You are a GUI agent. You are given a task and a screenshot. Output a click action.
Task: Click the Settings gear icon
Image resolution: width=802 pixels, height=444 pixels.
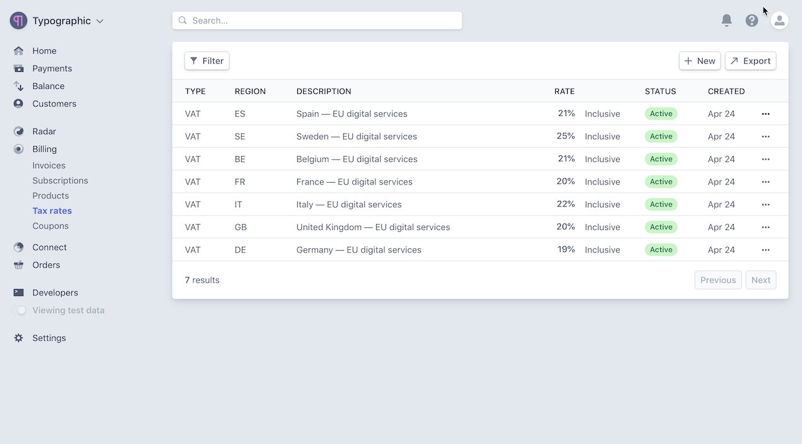[19, 338]
